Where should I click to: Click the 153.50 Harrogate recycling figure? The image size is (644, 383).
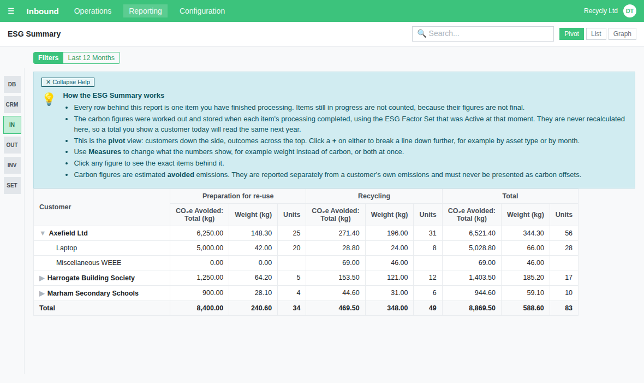349,278
